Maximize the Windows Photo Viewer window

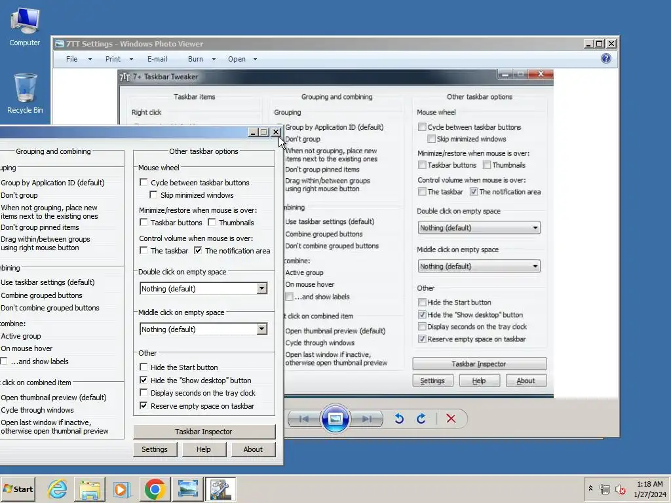coord(600,44)
